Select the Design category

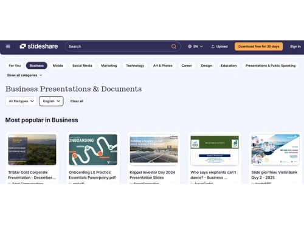point(206,66)
